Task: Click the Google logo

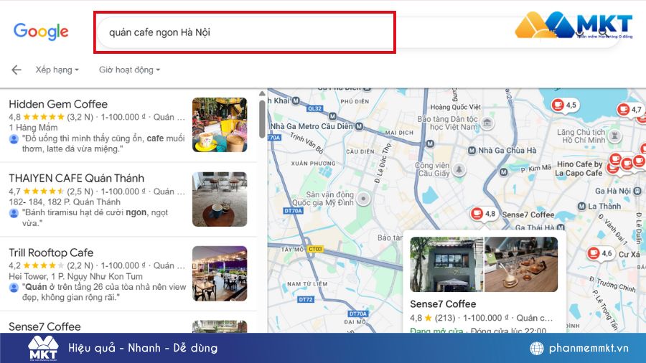Action: click(x=41, y=32)
